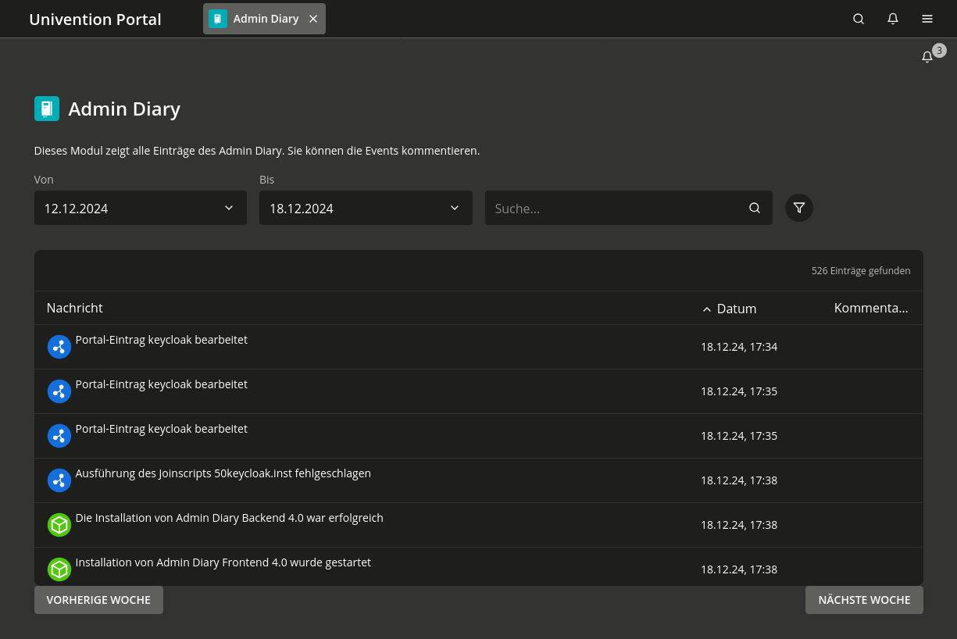Image resolution: width=957 pixels, height=639 pixels.
Task: Toggle Datum column sort order
Action: coord(729,309)
